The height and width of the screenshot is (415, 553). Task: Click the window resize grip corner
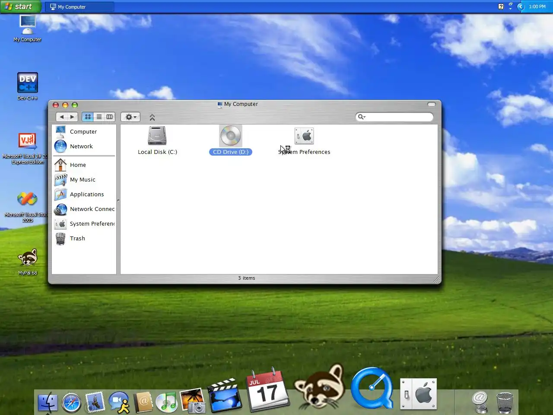click(437, 280)
